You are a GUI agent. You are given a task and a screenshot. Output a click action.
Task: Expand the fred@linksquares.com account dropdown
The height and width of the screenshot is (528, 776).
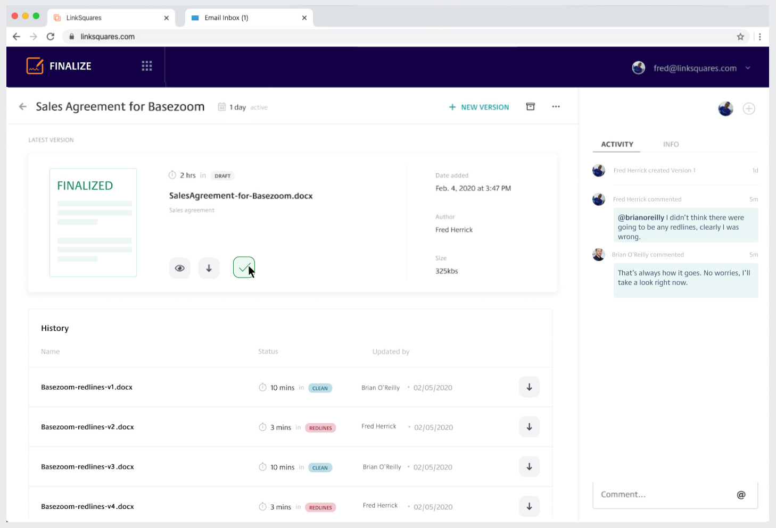click(748, 68)
